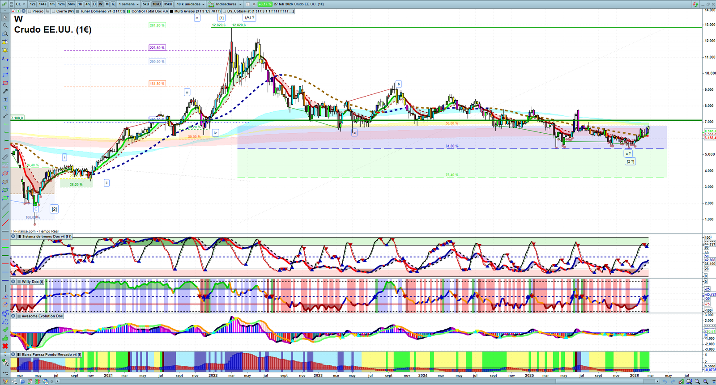Switch to 144s timeframe
The height and width of the screenshot is (385, 716).
[43, 4]
